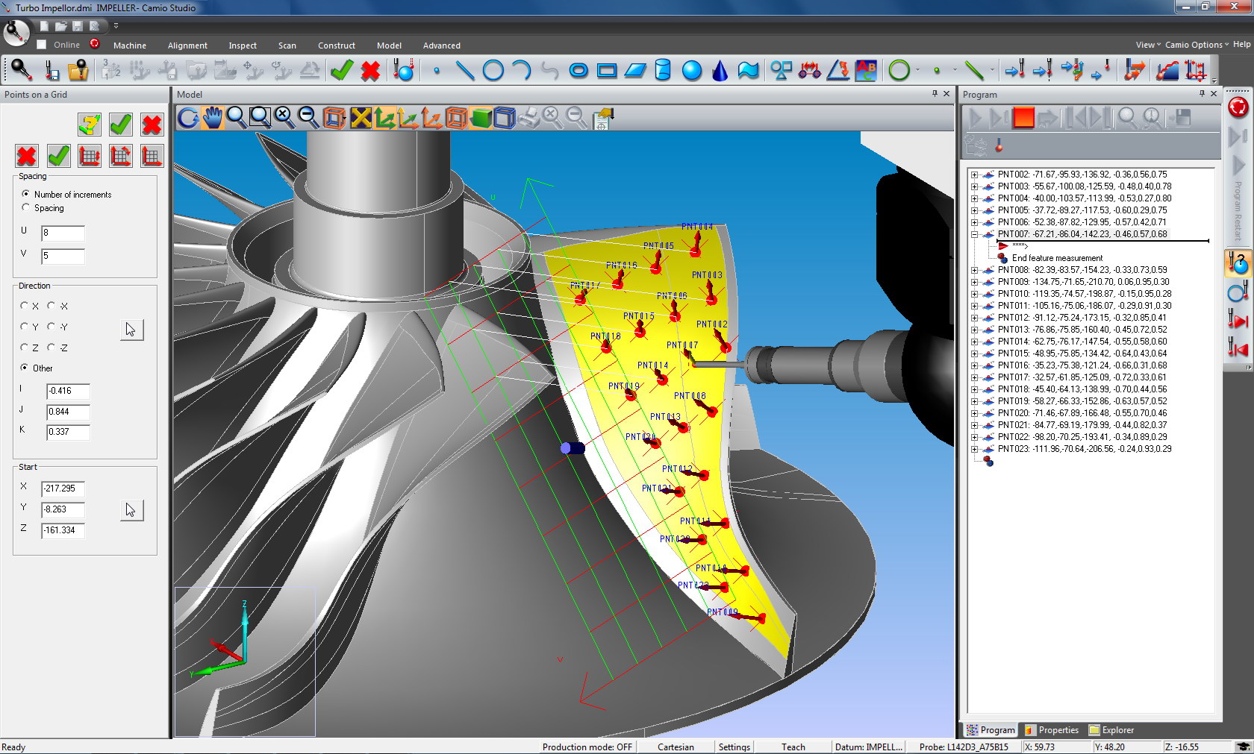Click the green solid shaded view cube icon

pyautogui.click(x=481, y=118)
